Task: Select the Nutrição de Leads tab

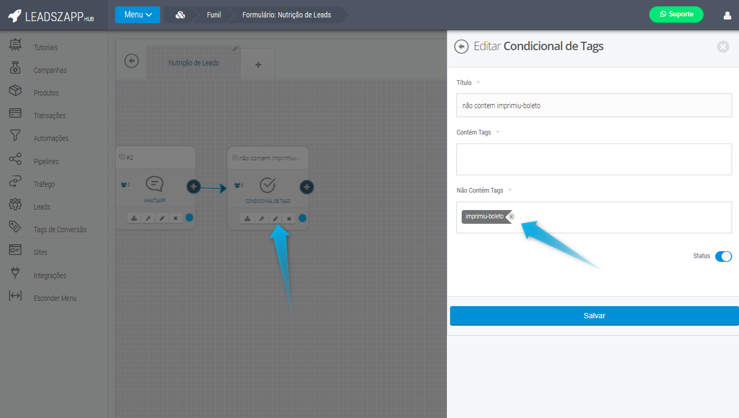Action: tap(193, 63)
